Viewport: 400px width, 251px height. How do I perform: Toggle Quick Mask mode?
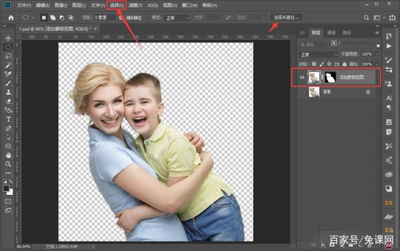[8, 201]
